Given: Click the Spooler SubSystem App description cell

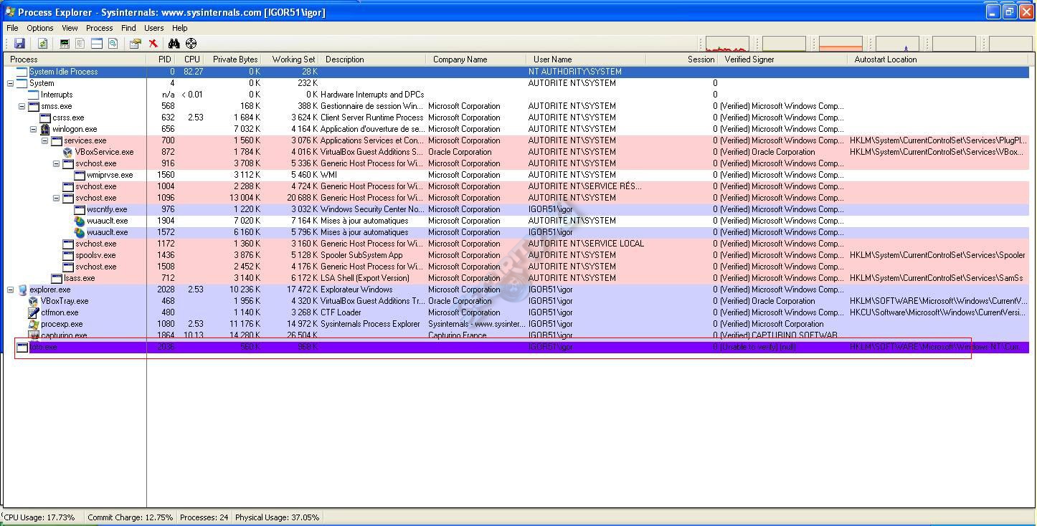Looking at the screenshot, I should click(x=361, y=255).
